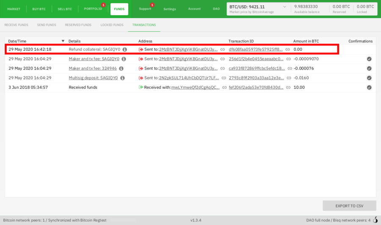Screen dimensions: 381x225
Task: Open the Send Funds tab
Action: pyautogui.click(x=47, y=25)
